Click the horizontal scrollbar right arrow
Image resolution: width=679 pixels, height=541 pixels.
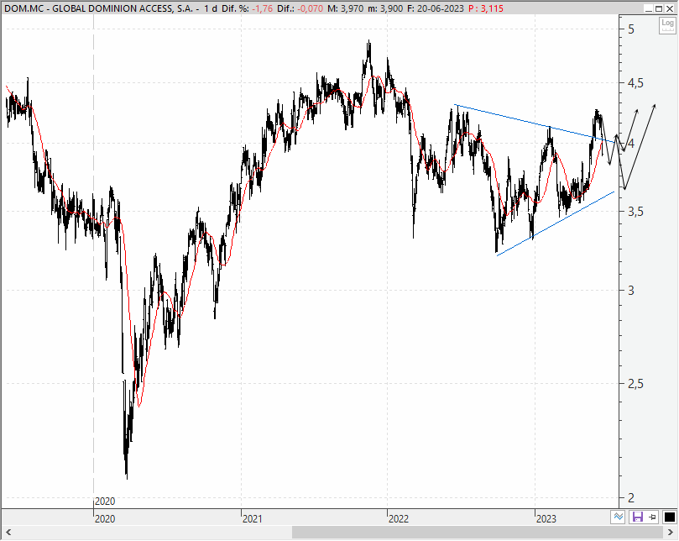(671, 532)
